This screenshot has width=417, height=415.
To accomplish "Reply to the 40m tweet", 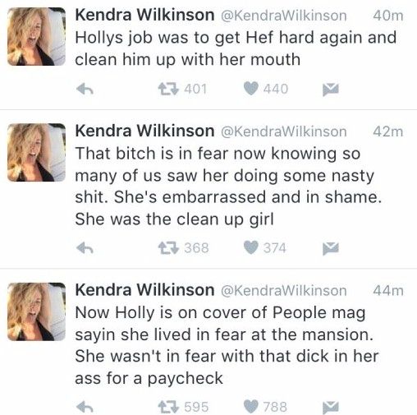I will coord(85,90).
